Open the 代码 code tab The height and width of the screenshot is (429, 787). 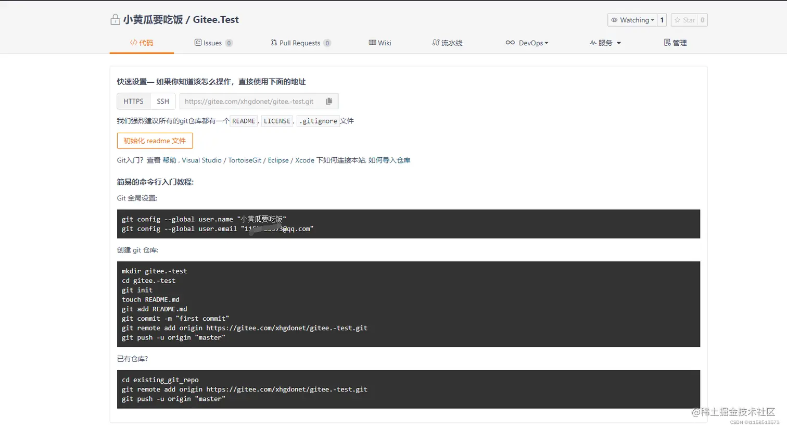tap(142, 43)
